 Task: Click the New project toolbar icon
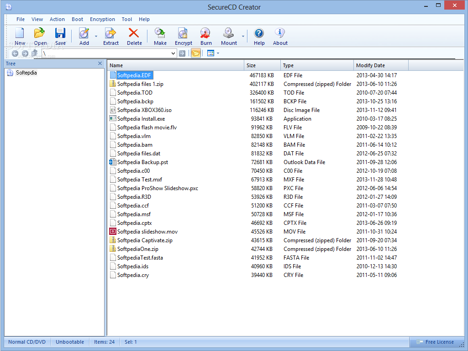(20, 36)
